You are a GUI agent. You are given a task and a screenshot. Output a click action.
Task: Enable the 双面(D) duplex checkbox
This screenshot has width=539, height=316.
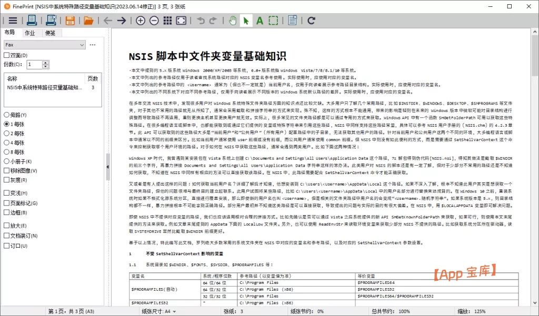[x=6, y=55]
